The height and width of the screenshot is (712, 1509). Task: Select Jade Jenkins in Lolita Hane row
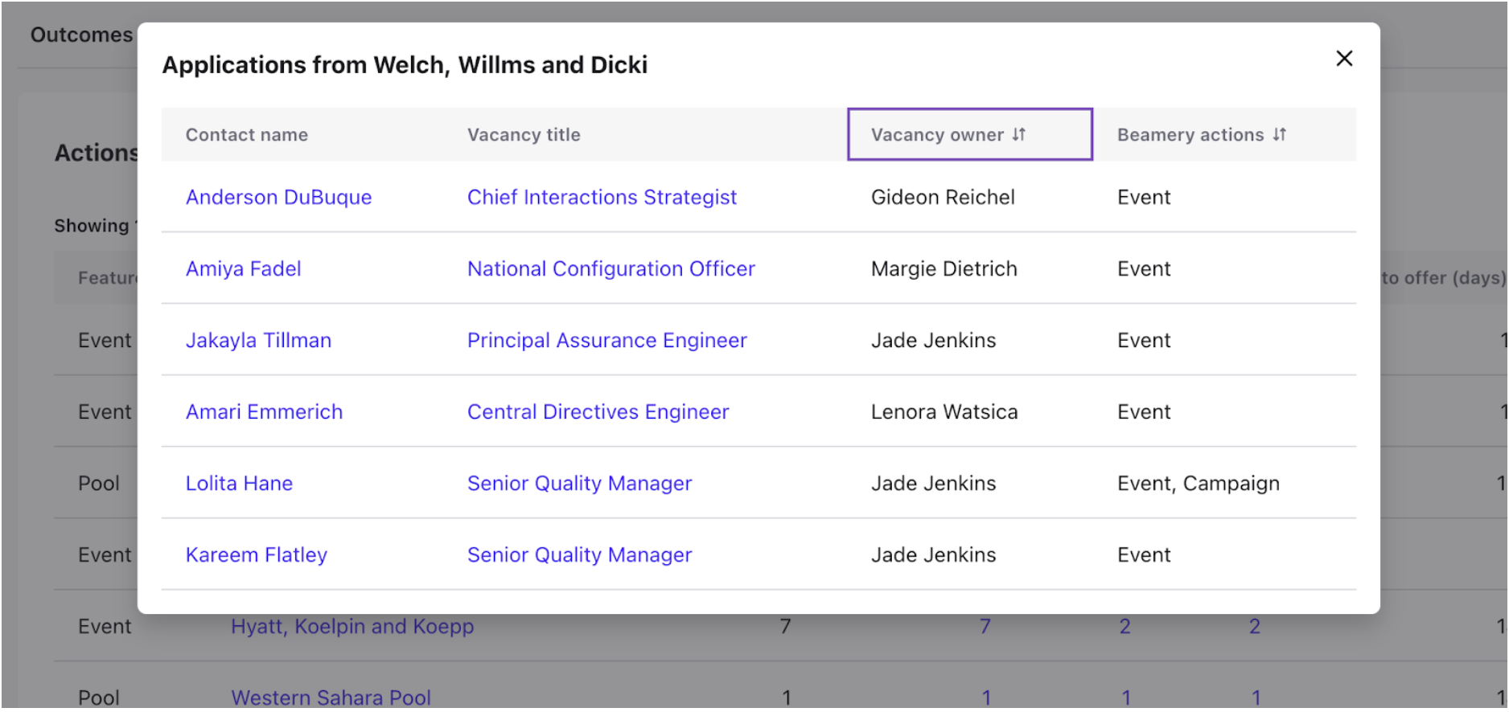(933, 484)
